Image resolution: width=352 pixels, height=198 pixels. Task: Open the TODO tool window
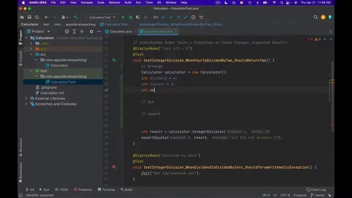[61, 190]
